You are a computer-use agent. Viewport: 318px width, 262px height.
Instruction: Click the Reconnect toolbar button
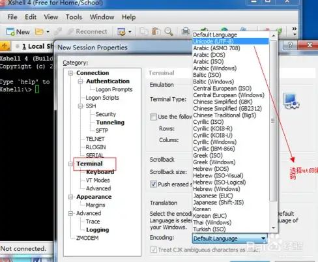(87, 32)
